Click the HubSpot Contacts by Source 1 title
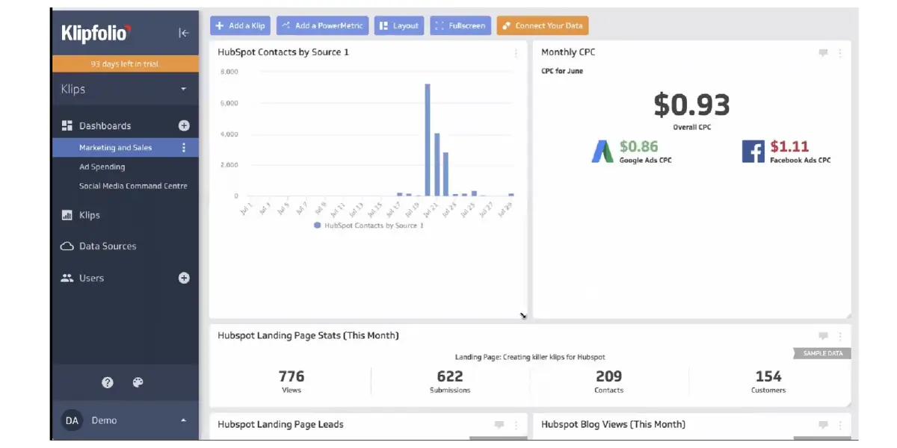Image resolution: width=897 pixels, height=448 pixels. click(x=283, y=52)
